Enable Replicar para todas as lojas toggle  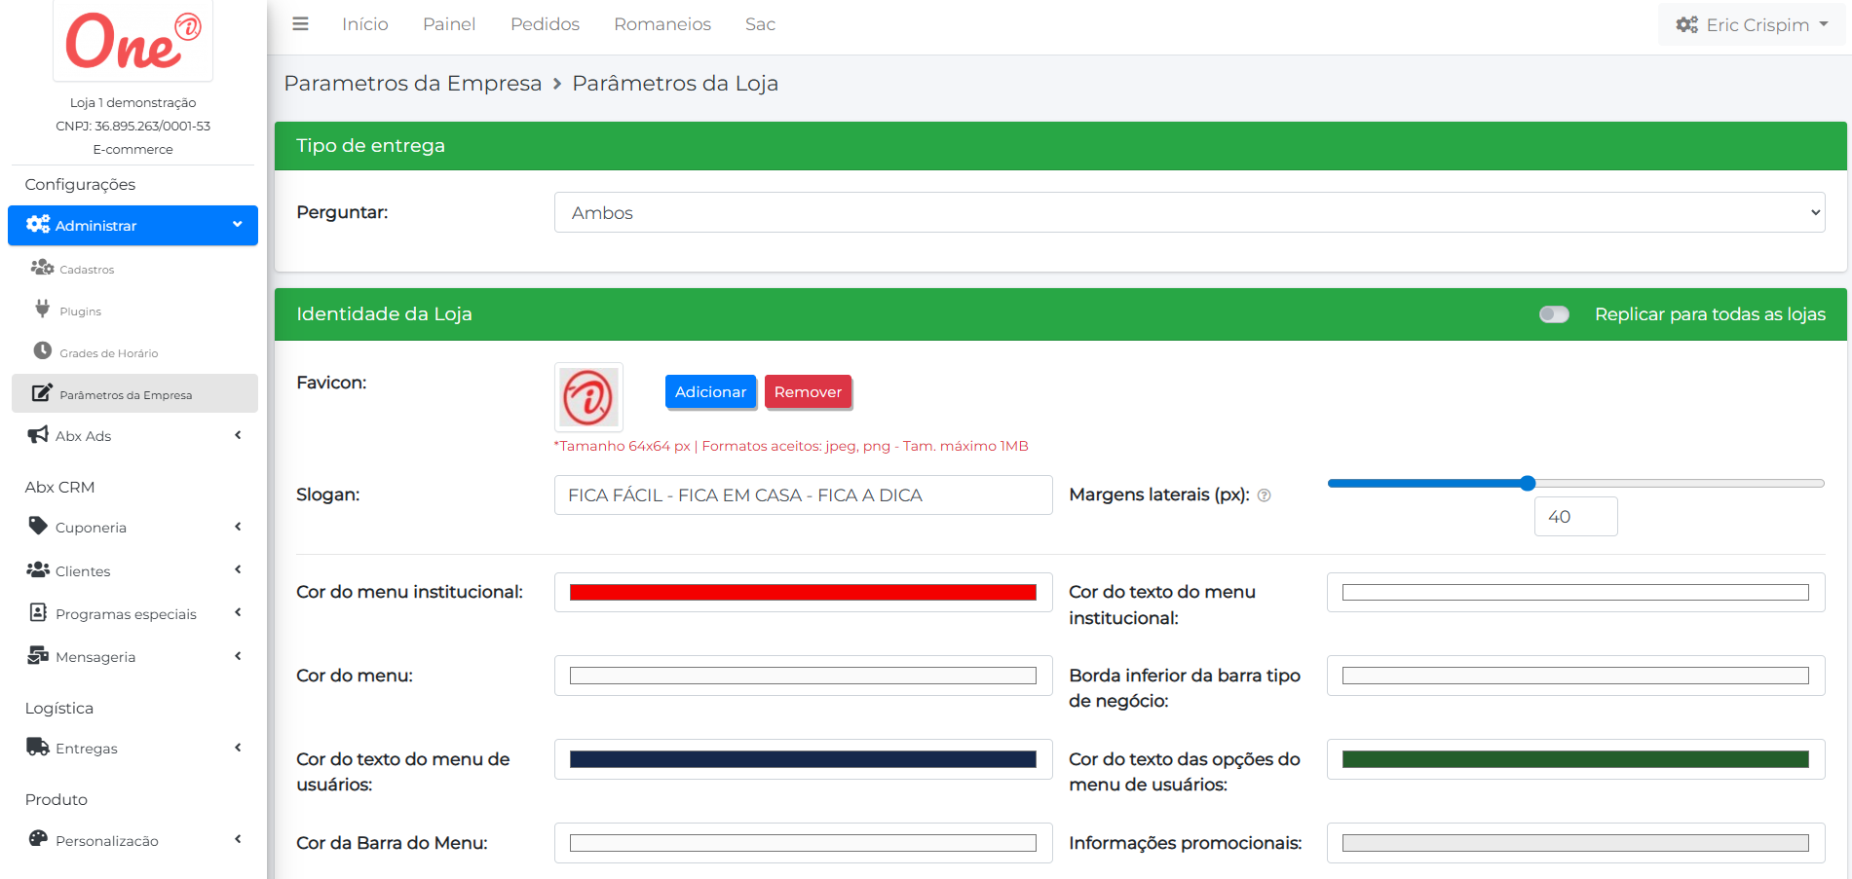tap(1554, 314)
